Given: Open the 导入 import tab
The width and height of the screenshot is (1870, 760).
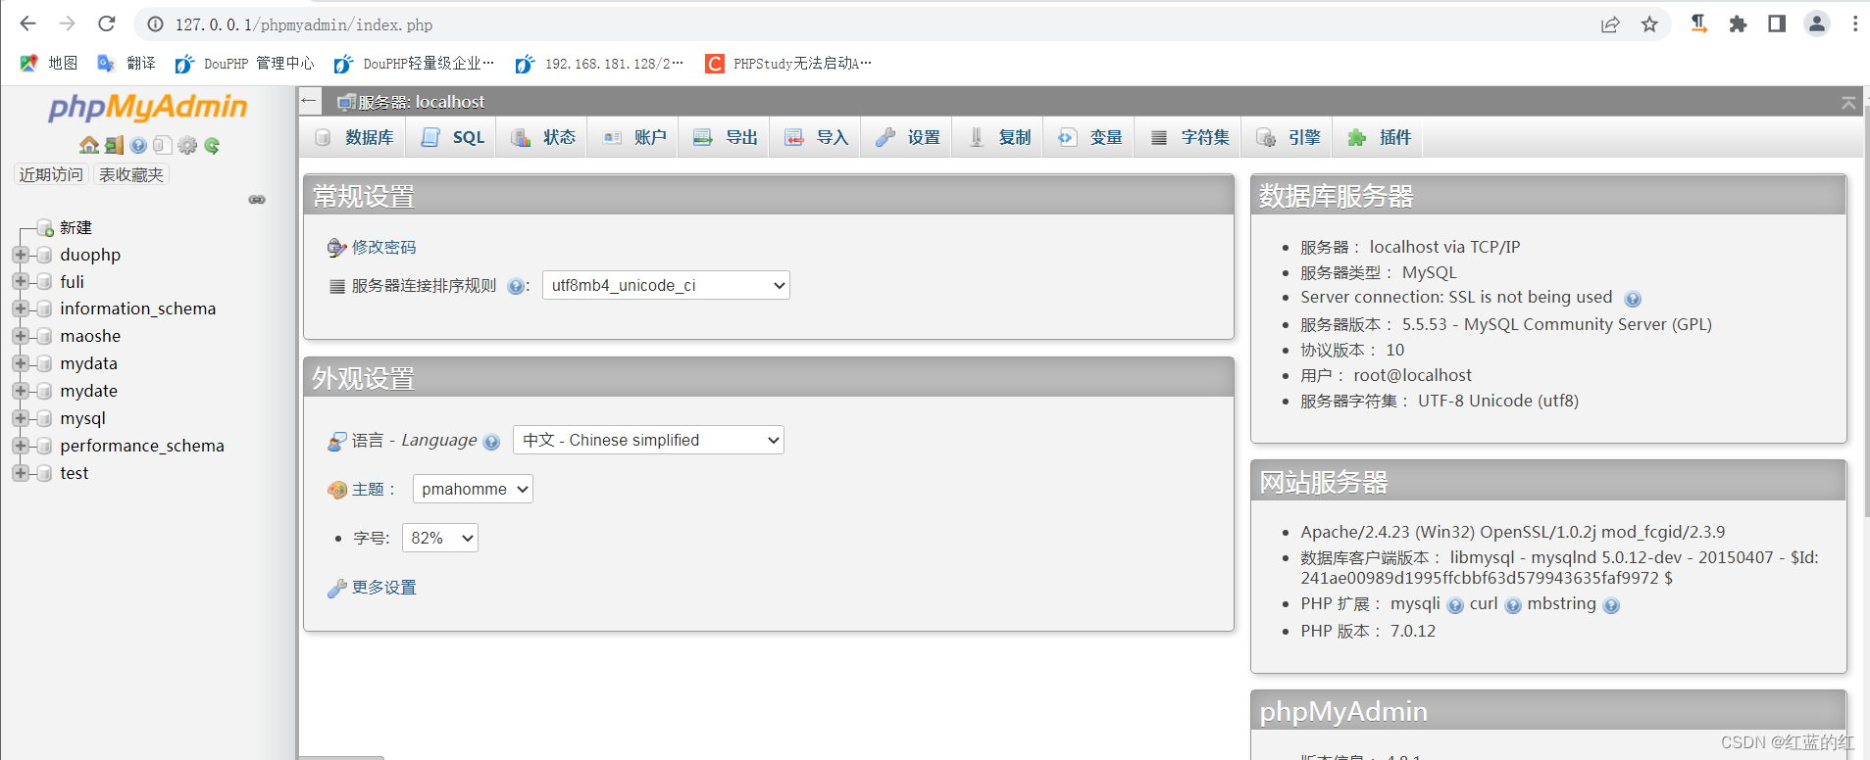Looking at the screenshot, I should coord(817,137).
